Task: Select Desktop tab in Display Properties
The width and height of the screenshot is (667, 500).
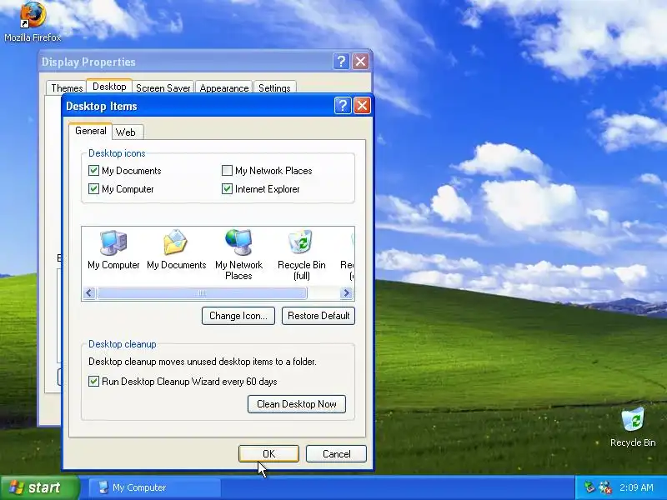Action: [x=109, y=87]
